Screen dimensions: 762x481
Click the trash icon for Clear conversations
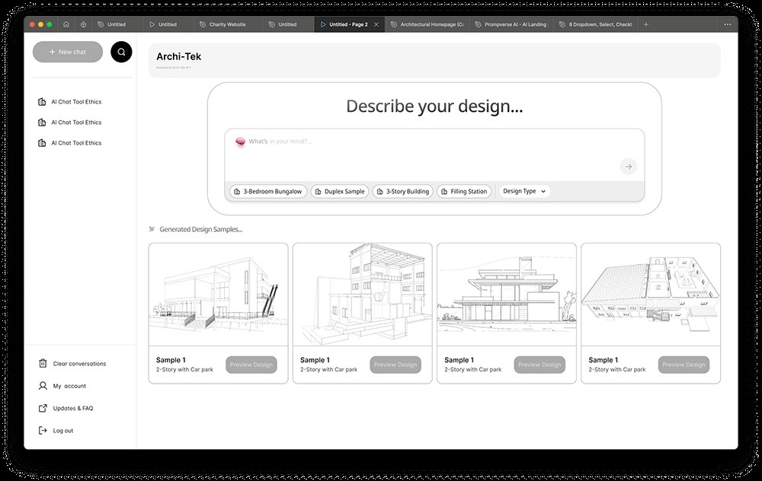43,364
